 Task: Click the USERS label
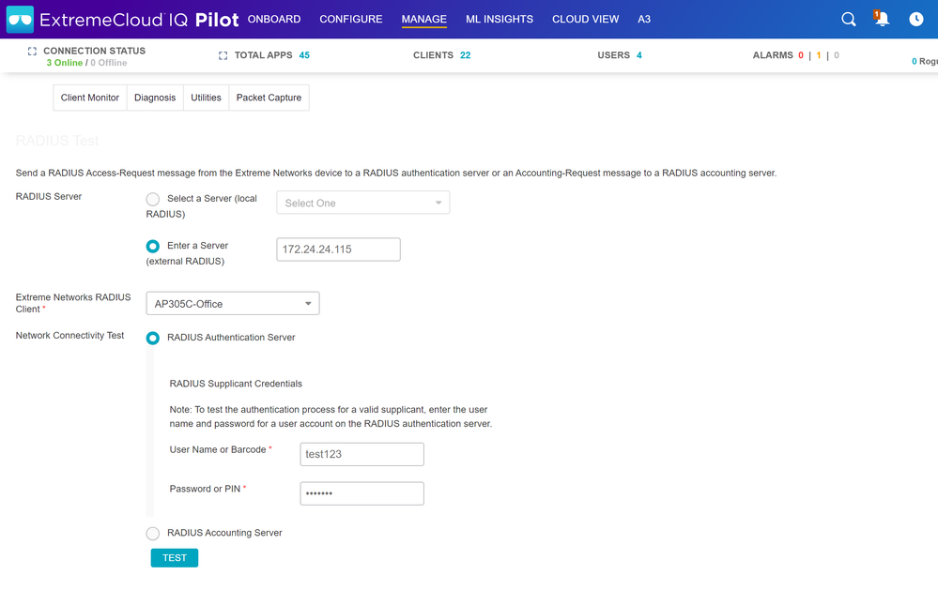tap(614, 55)
